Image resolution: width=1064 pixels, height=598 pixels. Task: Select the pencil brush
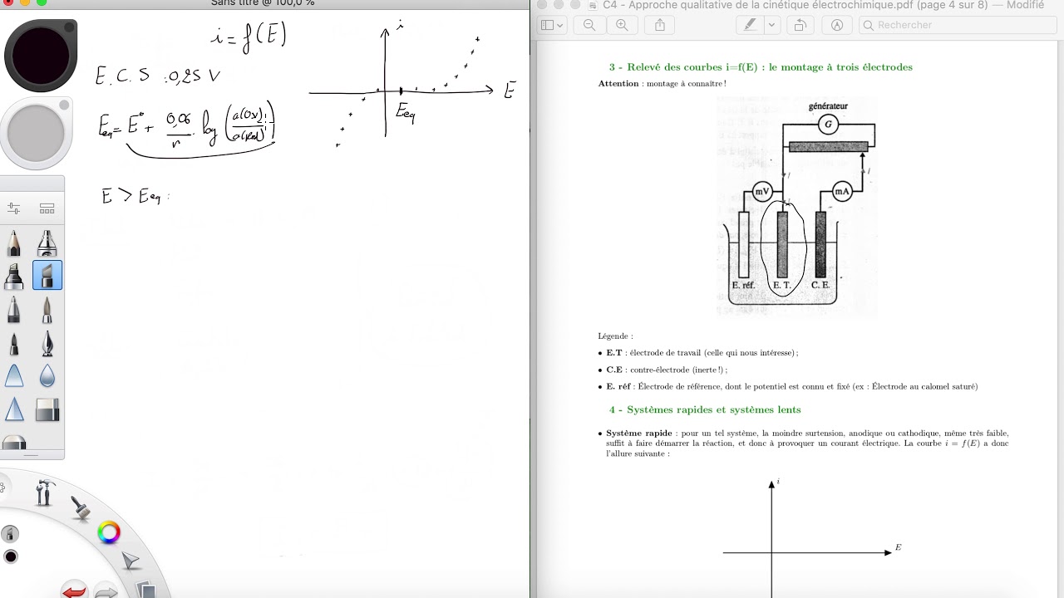[14, 243]
